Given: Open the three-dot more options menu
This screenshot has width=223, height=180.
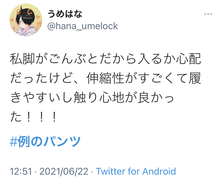Looking at the screenshot, I should (208, 14).
